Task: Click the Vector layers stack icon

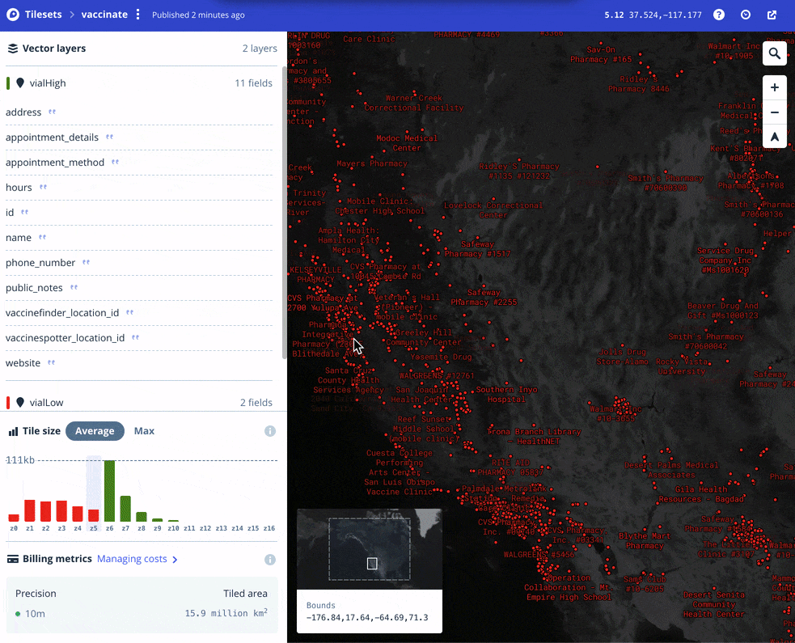Action: point(13,49)
